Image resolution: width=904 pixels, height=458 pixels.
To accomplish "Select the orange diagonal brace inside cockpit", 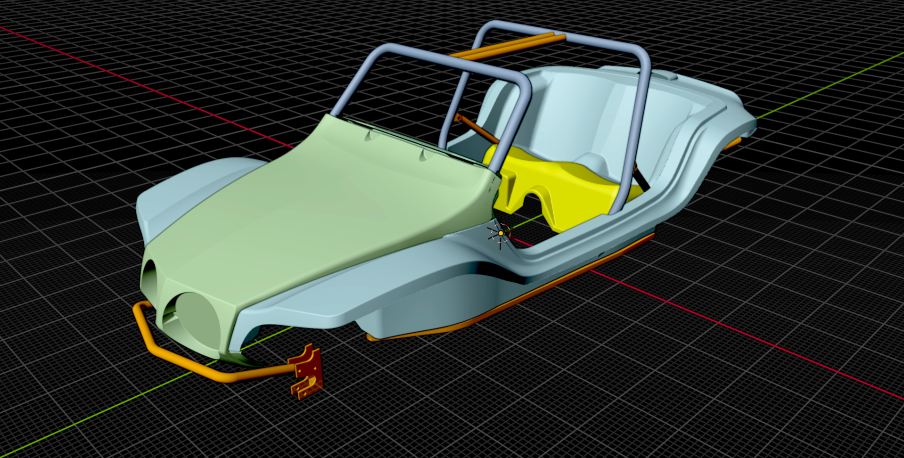I will coord(476,128).
